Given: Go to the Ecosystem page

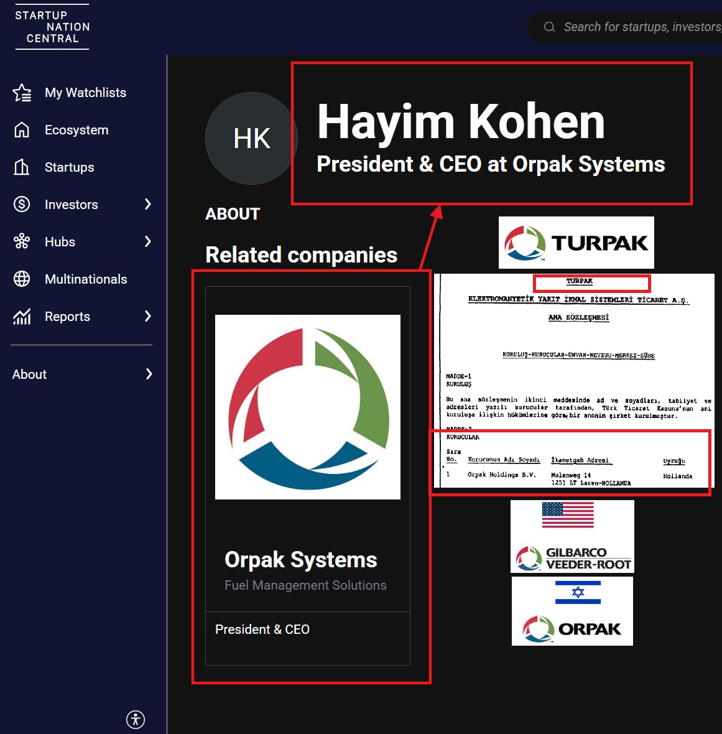Looking at the screenshot, I should point(76,129).
